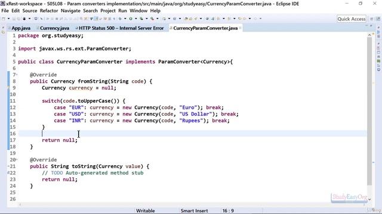Click the Save All toolbar icon

pyautogui.click(x=19, y=18)
